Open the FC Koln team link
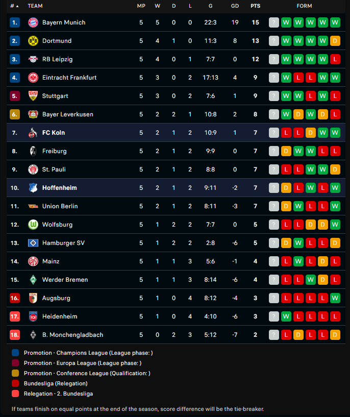The image size is (350, 417). (54, 133)
